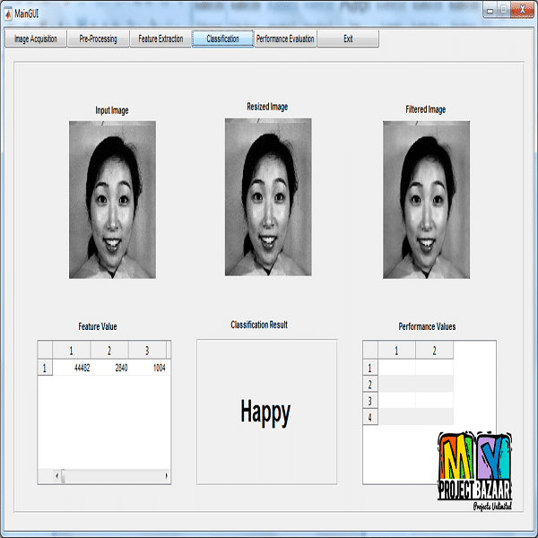Screen dimensions: 538x538
Task: Click the MATLAB icon in title bar
Action: (8, 14)
